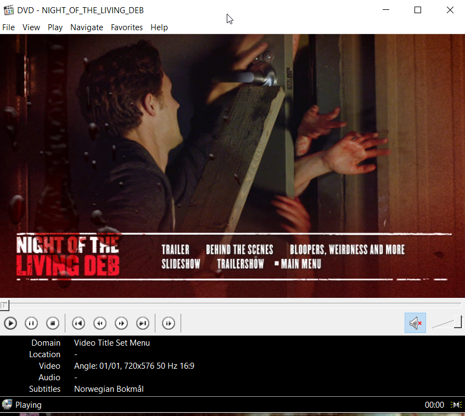
Task: Skip to next chapter button
Action: pyautogui.click(x=143, y=323)
